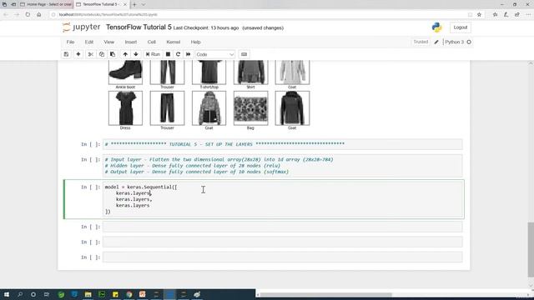Paste cells below icon
Screen dimensions: 534x300
click(113, 54)
